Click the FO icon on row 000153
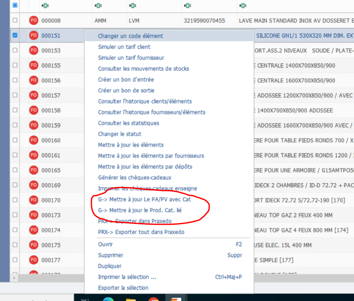 [x=34, y=50]
